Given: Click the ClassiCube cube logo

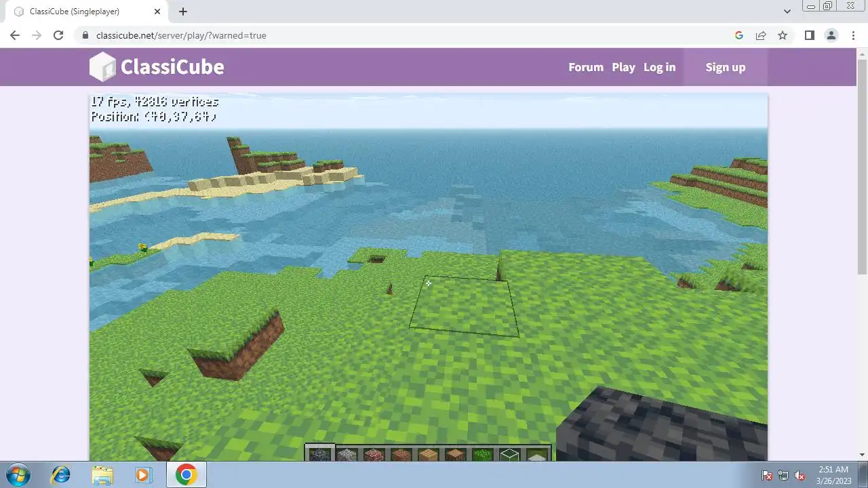Looking at the screenshot, I should coord(102,66).
